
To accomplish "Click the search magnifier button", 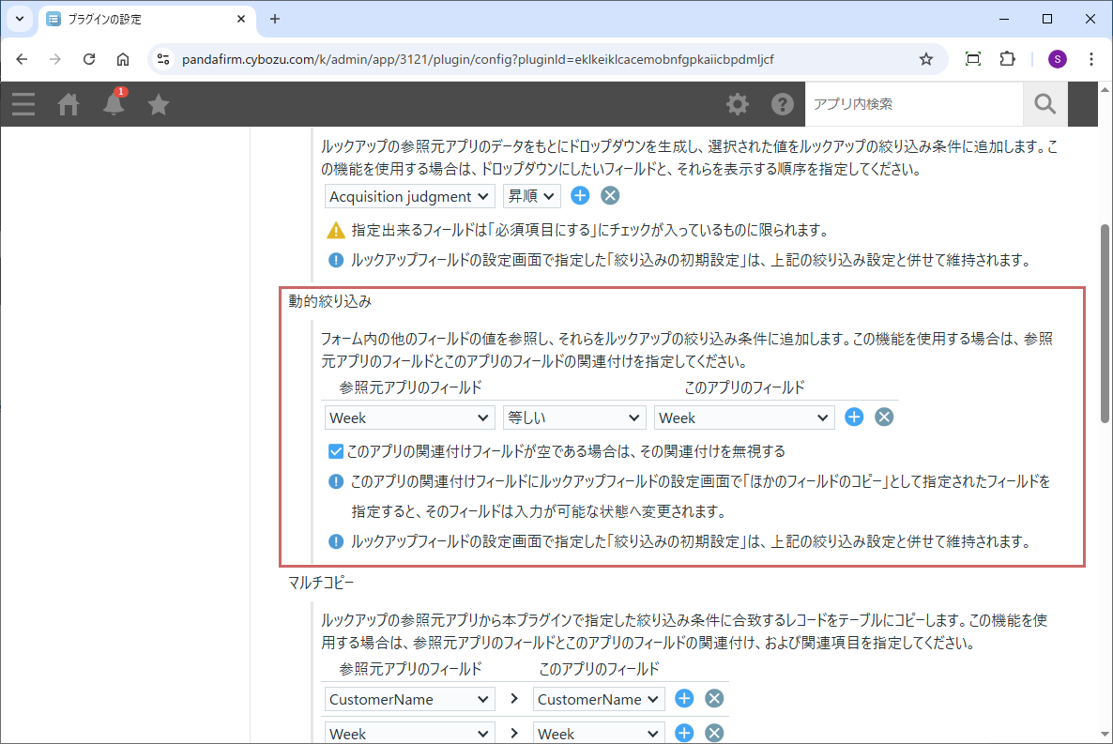I will pyautogui.click(x=1044, y=104).
